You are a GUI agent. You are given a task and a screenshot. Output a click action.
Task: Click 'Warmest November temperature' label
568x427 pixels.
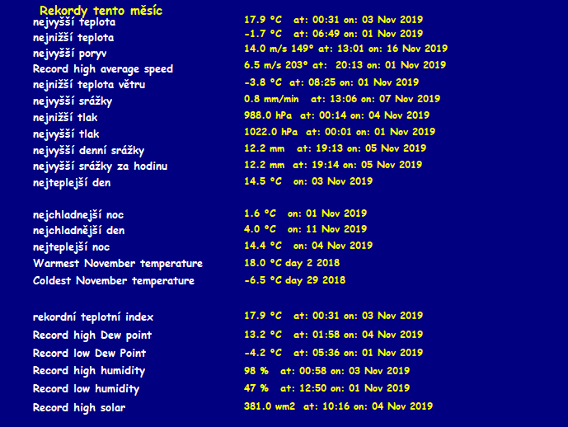(x=118, y=263)
